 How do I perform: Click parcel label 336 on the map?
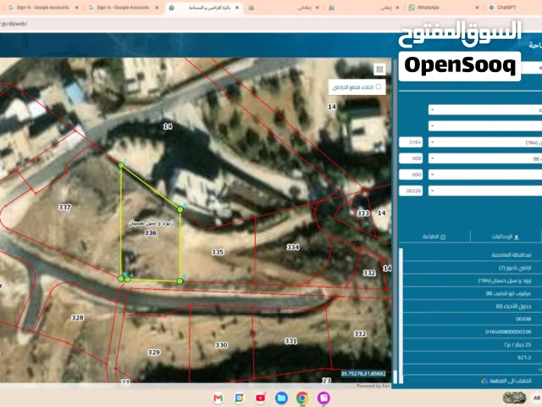pyautogui.click(x=151, y=233)
